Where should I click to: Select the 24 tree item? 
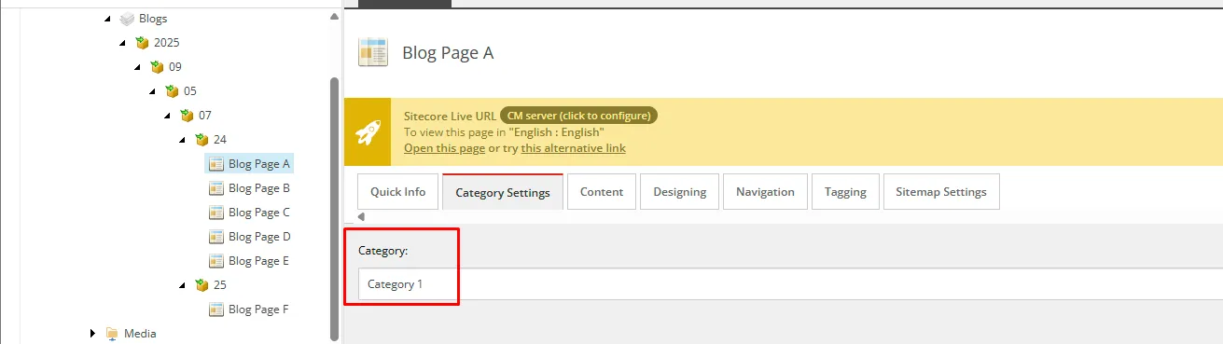coord(220,140)
